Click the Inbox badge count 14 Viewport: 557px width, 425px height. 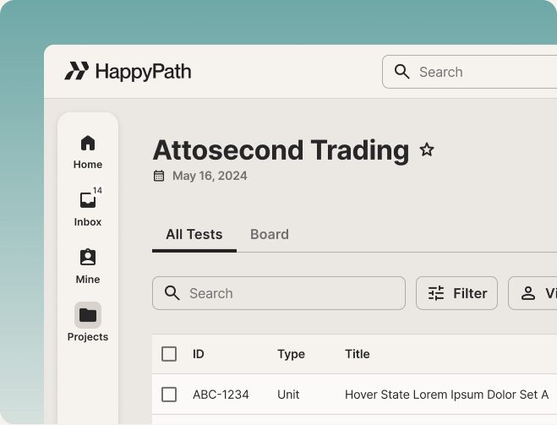(x=97, y=191)
